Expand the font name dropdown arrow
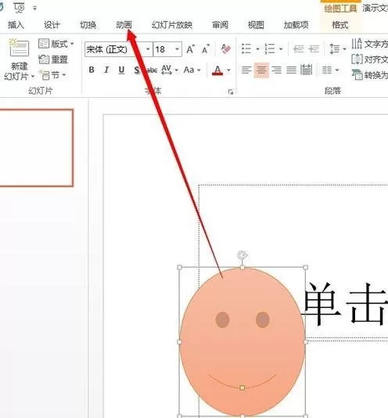The height and width of the screenshot is (418, 388). point(148,49)
